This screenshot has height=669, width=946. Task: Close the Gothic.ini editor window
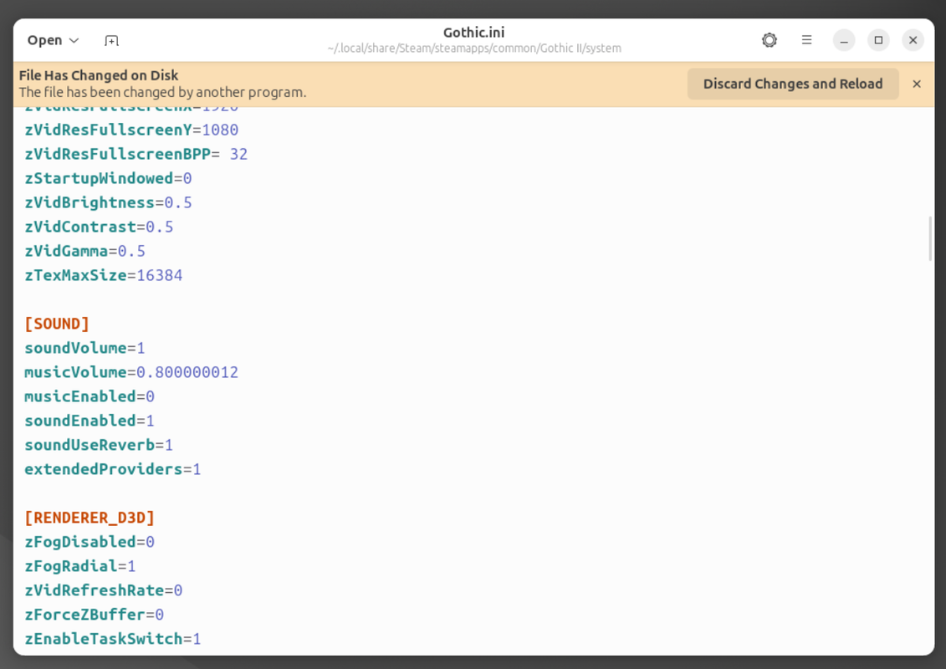(913, 40)
